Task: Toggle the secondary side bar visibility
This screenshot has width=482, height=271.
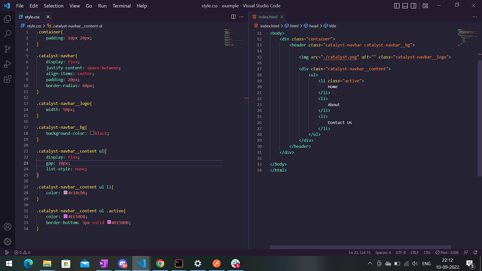Action: [413, 6]
